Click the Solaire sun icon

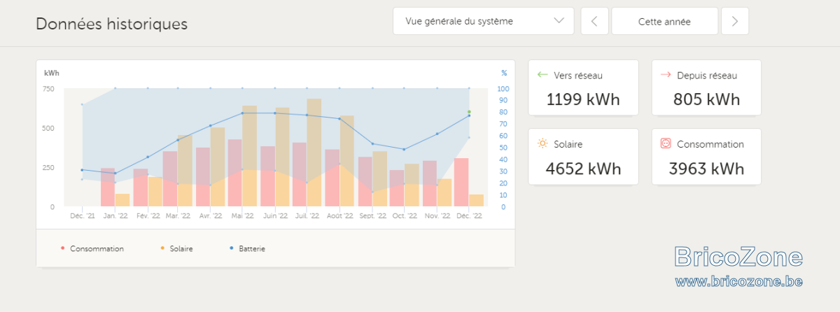coord(542,143)
